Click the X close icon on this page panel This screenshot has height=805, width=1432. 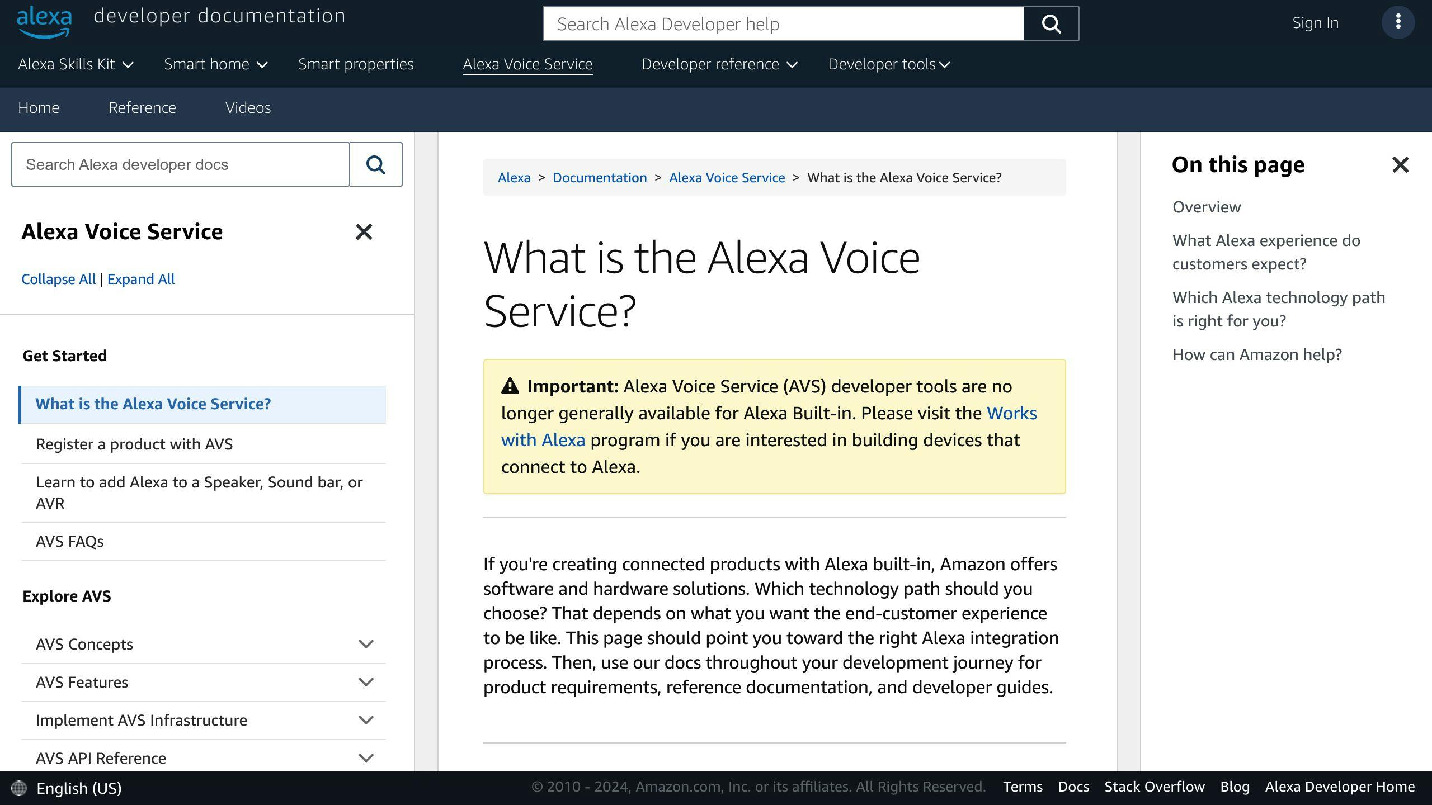click(x=1401, y=164)
